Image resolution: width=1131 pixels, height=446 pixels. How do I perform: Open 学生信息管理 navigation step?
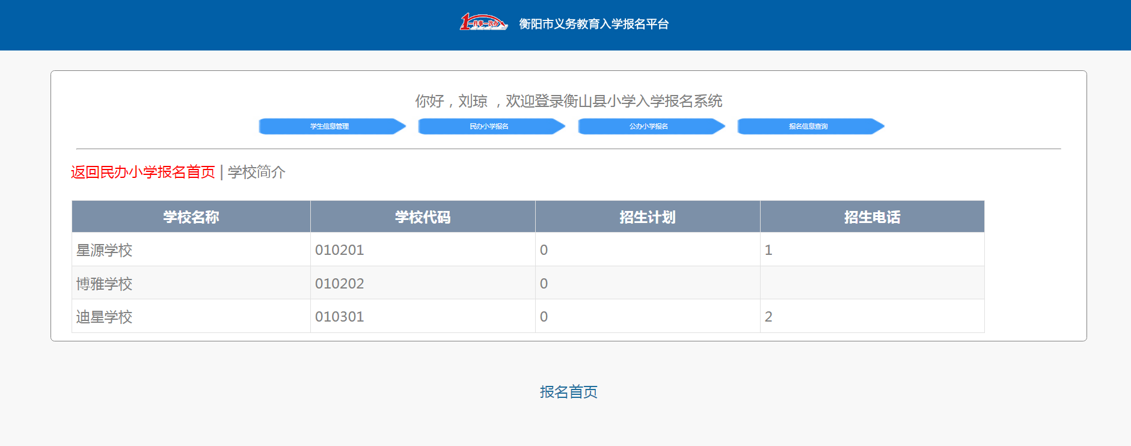330,126
